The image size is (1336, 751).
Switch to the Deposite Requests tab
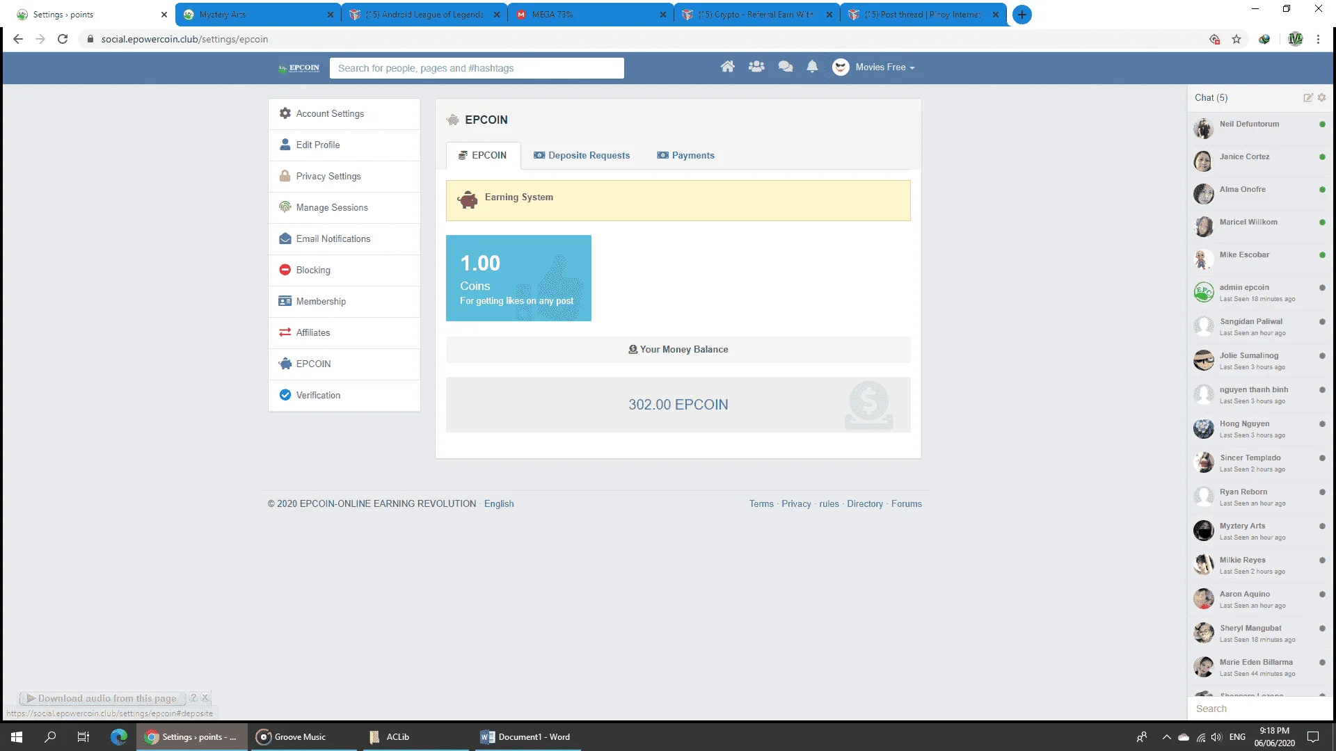pos(582,155)
